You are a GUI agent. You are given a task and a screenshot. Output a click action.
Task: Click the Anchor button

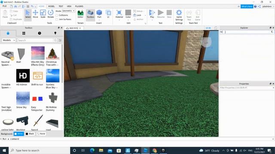coord(138,19)
